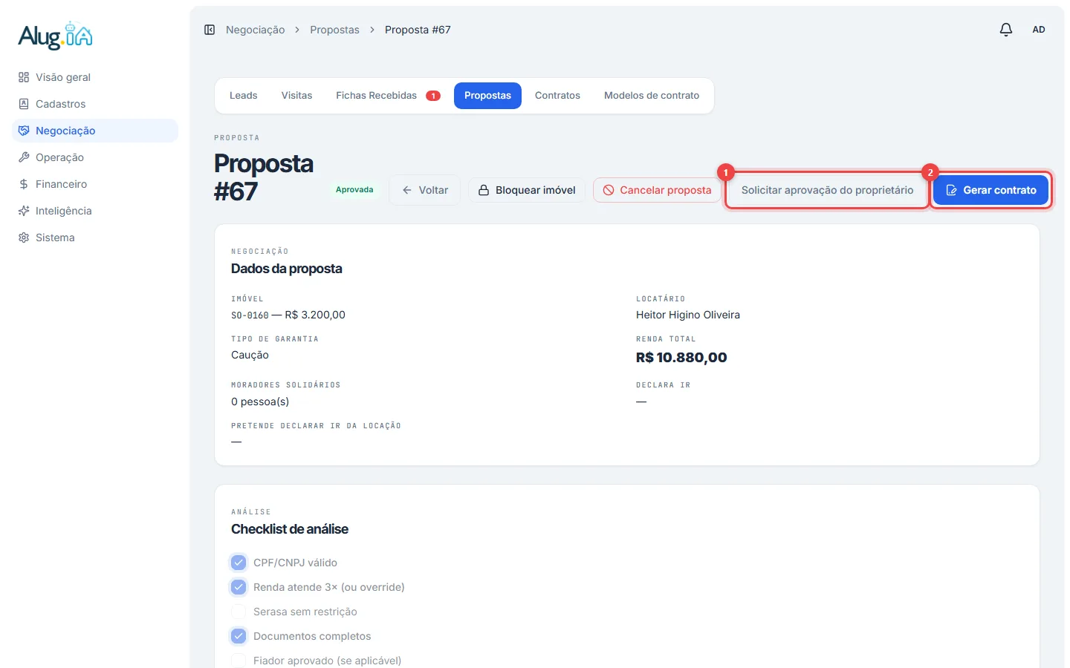Click the Sistema gear icon

(24, 238)
